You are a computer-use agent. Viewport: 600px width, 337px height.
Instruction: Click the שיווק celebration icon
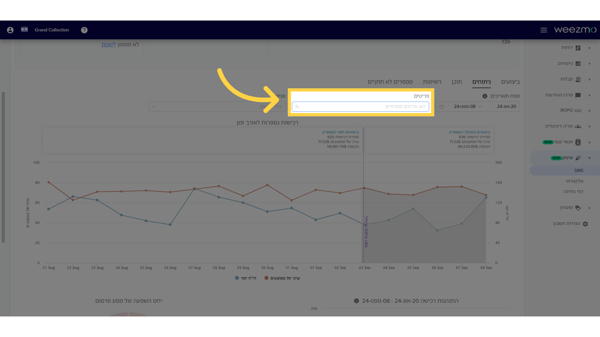(578, 158)
